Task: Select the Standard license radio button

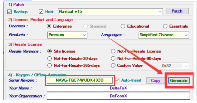Action: [86, 26]
